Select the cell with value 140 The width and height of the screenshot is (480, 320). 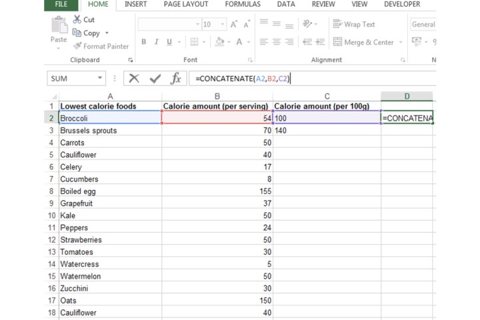(x=327, y=131)
